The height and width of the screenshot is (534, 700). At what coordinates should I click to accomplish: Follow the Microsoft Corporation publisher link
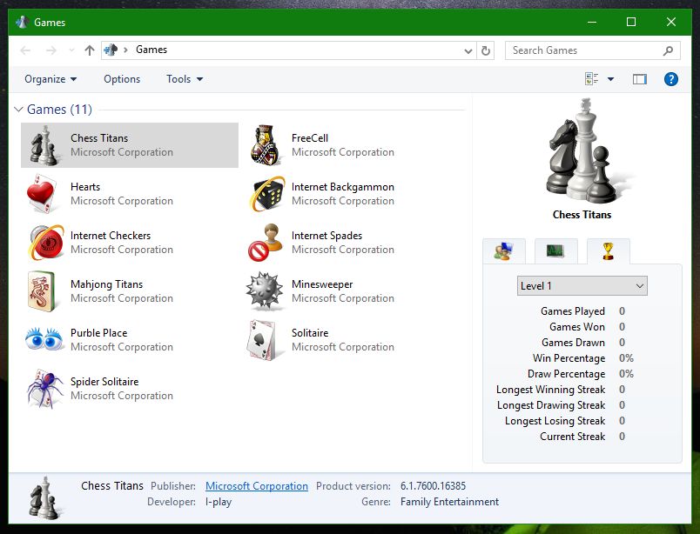pos(256,486)
